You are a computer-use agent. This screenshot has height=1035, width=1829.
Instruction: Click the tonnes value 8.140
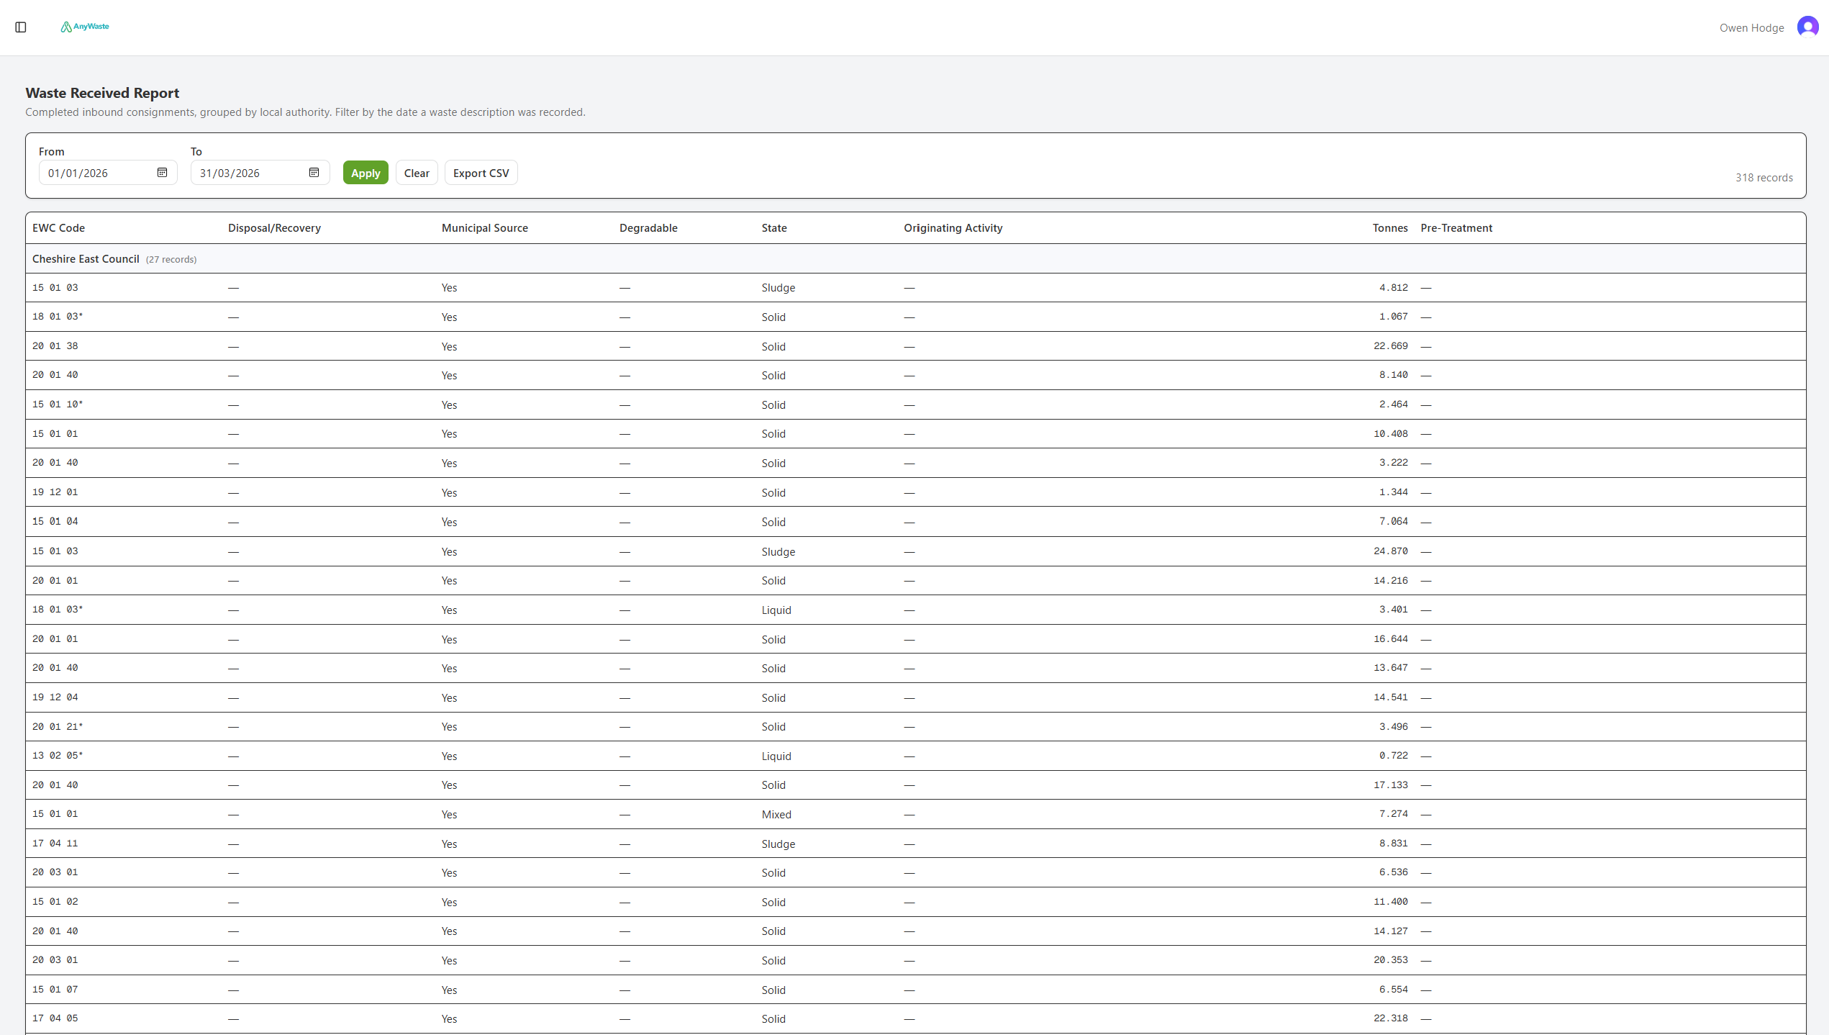pyautogui.click(x=1393, y=375)
